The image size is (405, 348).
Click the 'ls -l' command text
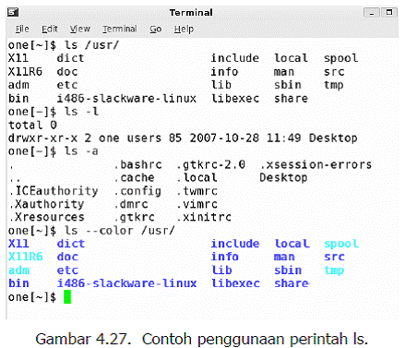81,112
